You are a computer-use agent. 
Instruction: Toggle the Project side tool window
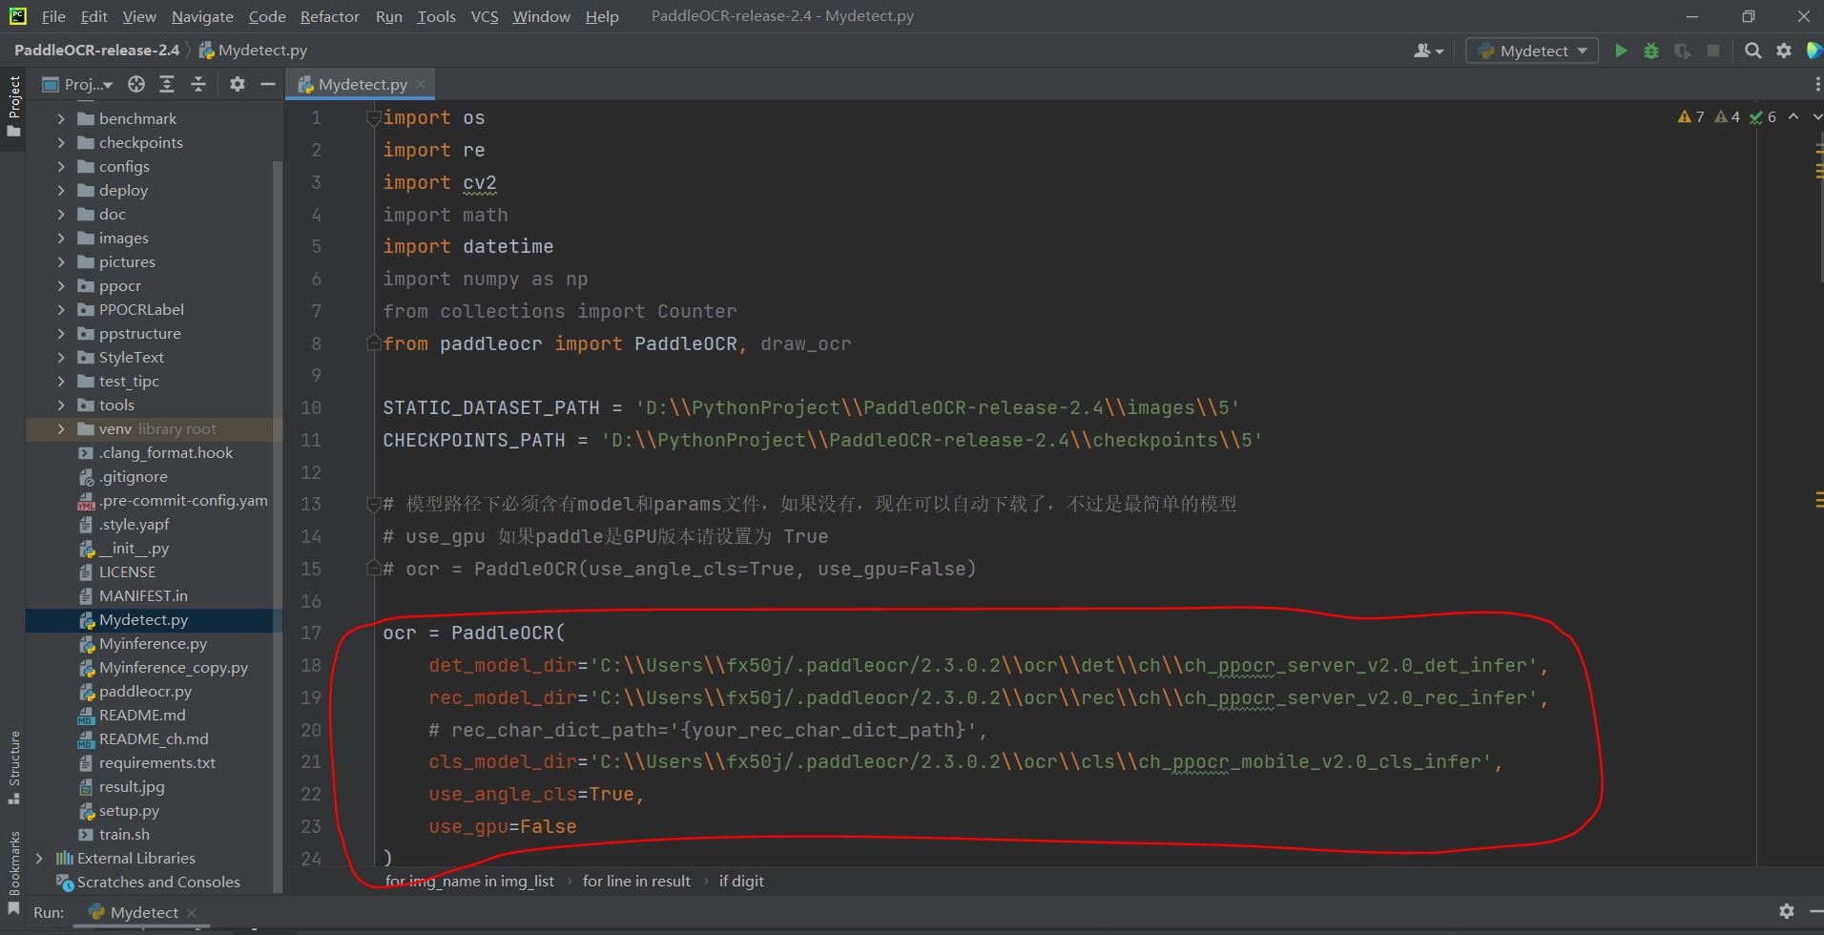(x=13, y=105)
